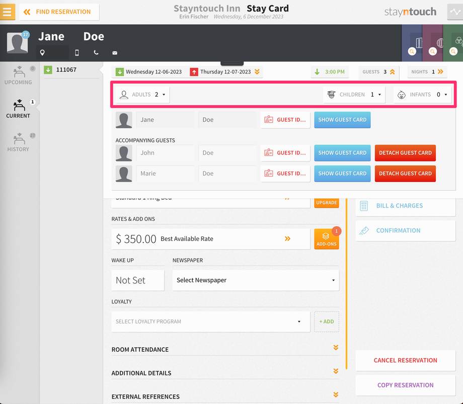
Task: Switch to Upcoming reservations tab
Action: (18, 75)
